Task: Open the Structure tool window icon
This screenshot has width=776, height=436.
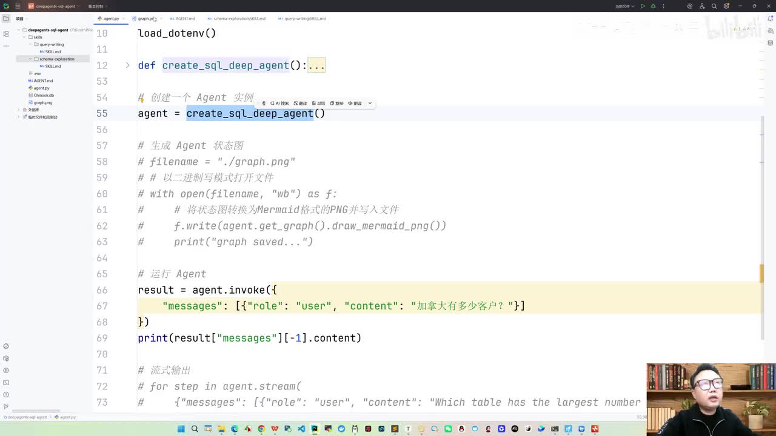Action: point(6,34)
